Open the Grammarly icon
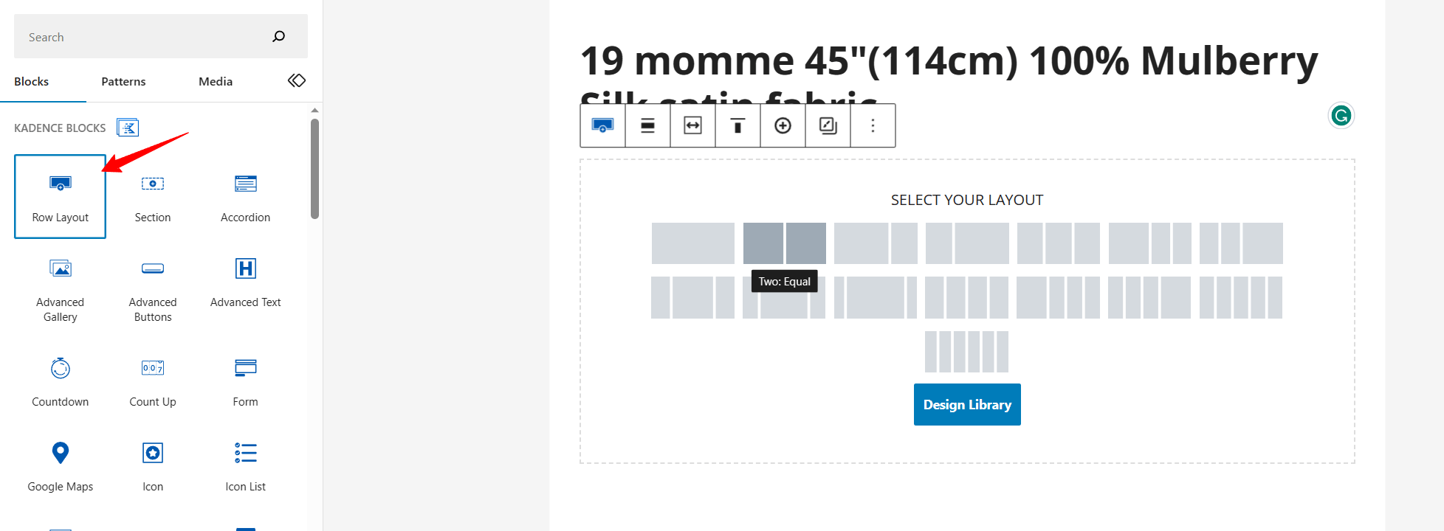The image size is (1444, 531). [1341, 116]
